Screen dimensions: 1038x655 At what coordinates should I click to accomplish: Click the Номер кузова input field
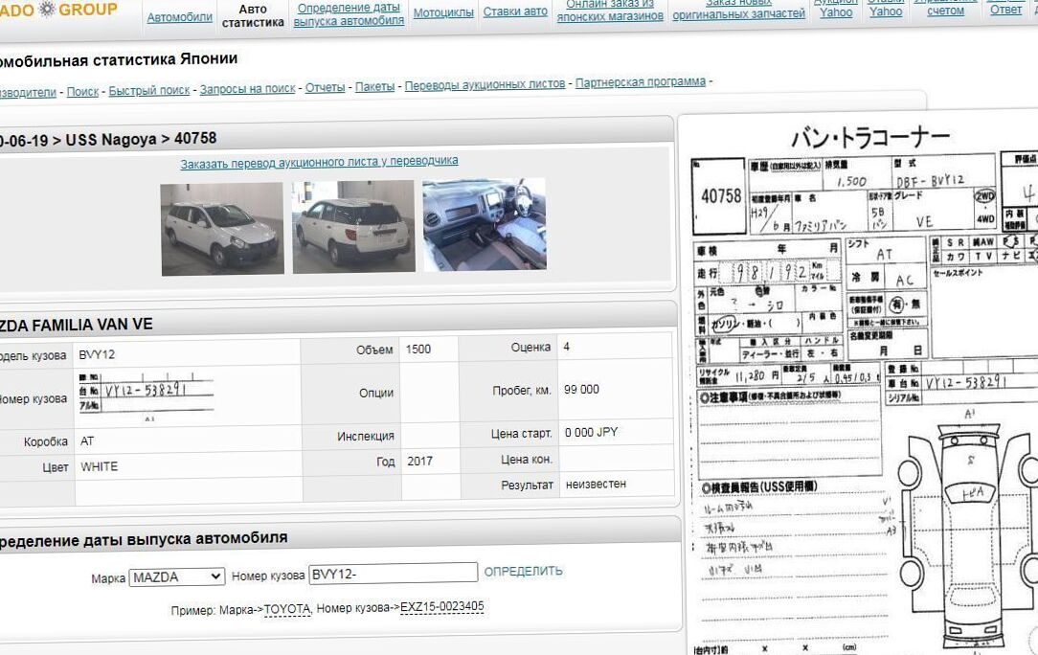[x=393, y=574]
